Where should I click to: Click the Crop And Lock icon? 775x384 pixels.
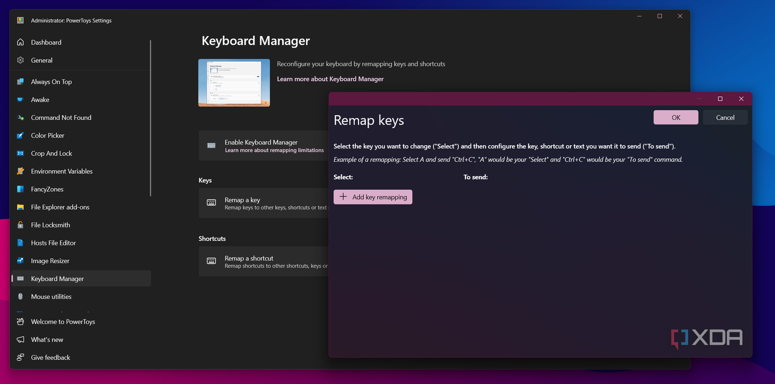pyautogui.click(x=21, y=153)
